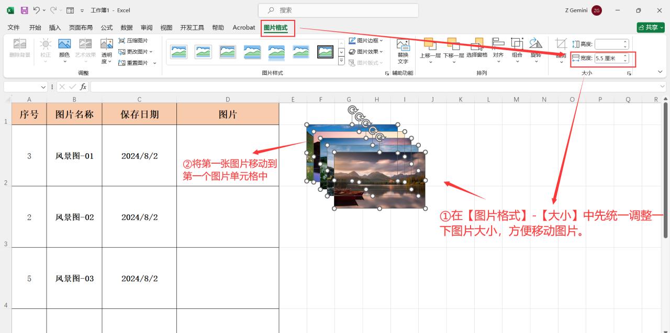Click the select-all corner triangle
670x333 pixels.
click(7, 99)
